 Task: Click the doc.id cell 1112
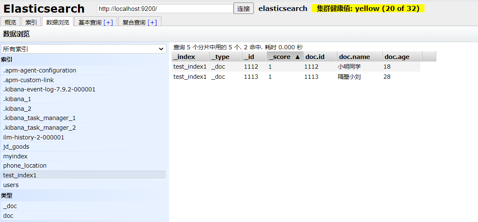pos(311,67)
